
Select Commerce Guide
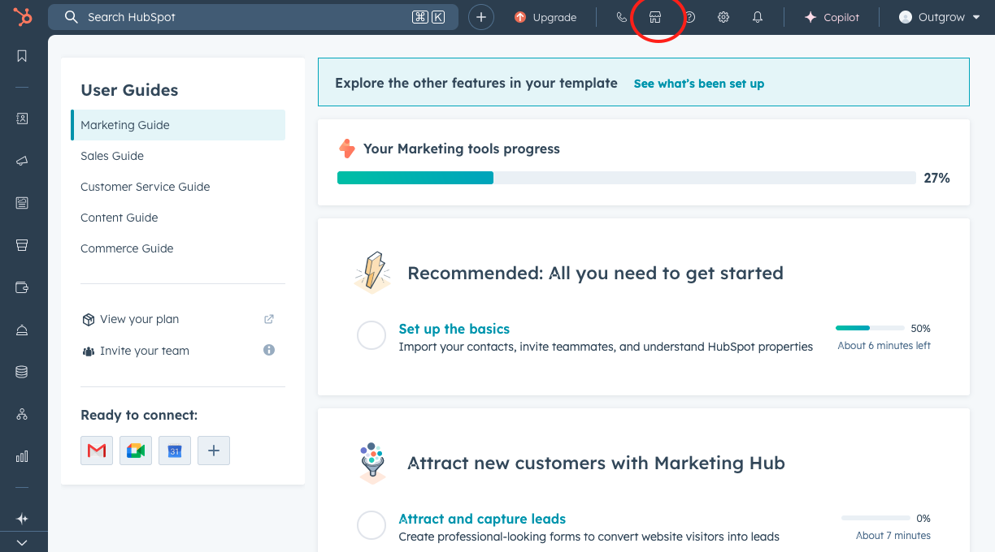[x=127, y=248]
